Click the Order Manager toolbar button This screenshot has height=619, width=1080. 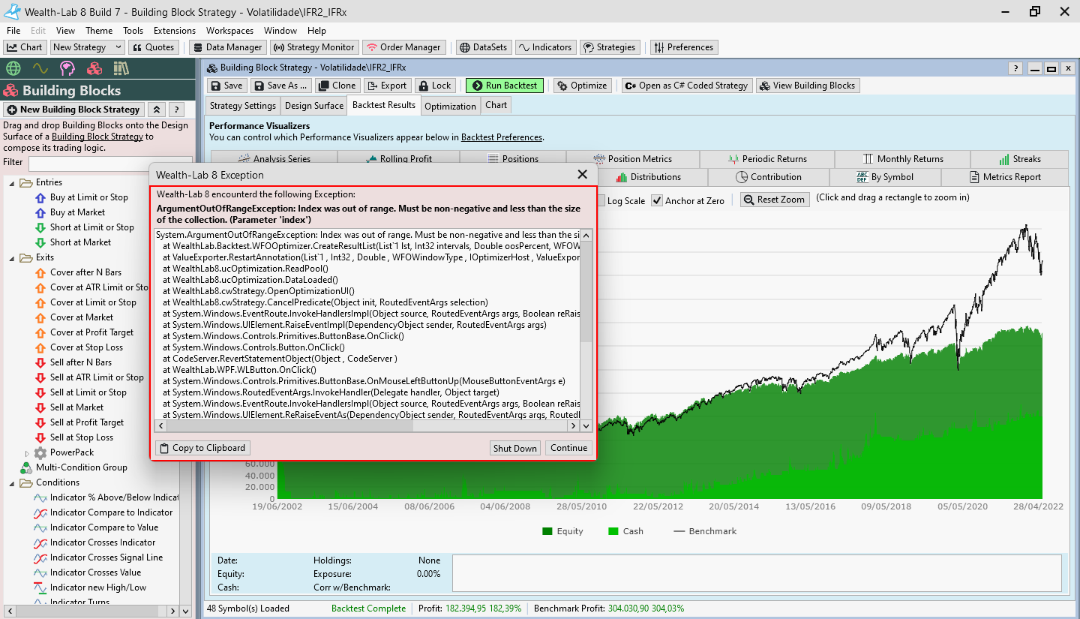click(403, 47)
